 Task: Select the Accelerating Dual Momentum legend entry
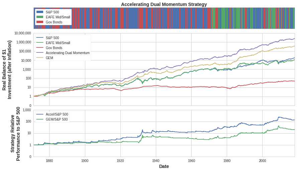[68, 53]
